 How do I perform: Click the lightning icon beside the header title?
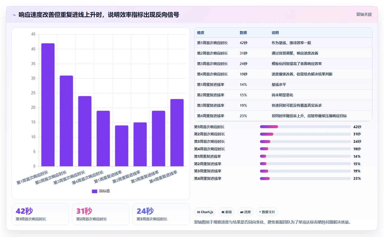coord(14,15)
